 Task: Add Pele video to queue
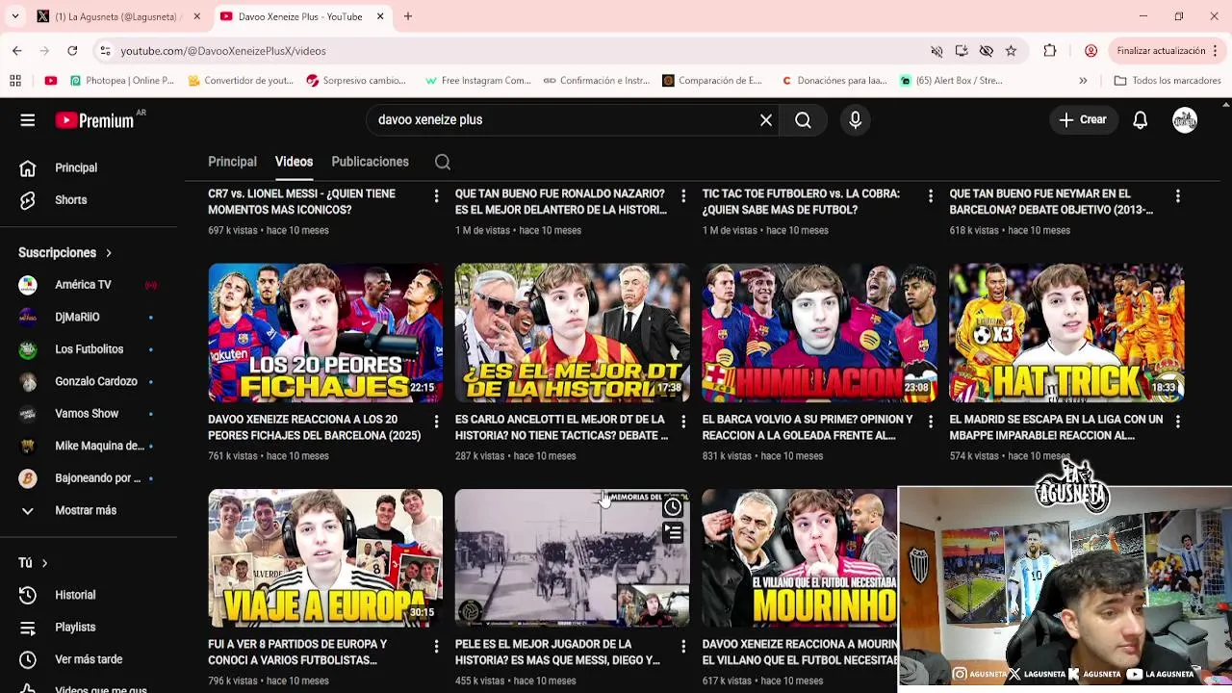click(x=673, y=532)
